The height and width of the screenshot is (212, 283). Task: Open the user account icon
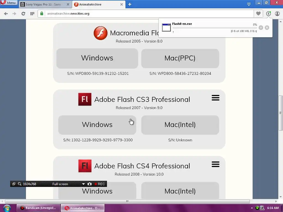277,14
